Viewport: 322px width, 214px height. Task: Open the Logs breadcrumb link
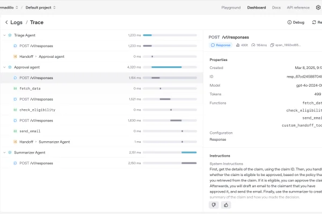pos(17,22)
